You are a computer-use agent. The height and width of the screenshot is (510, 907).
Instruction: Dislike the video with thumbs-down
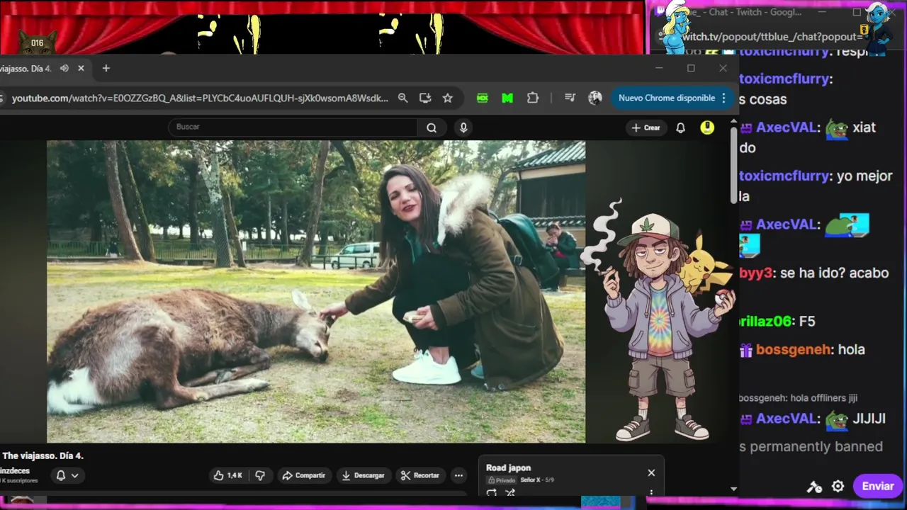coord(260,475)
